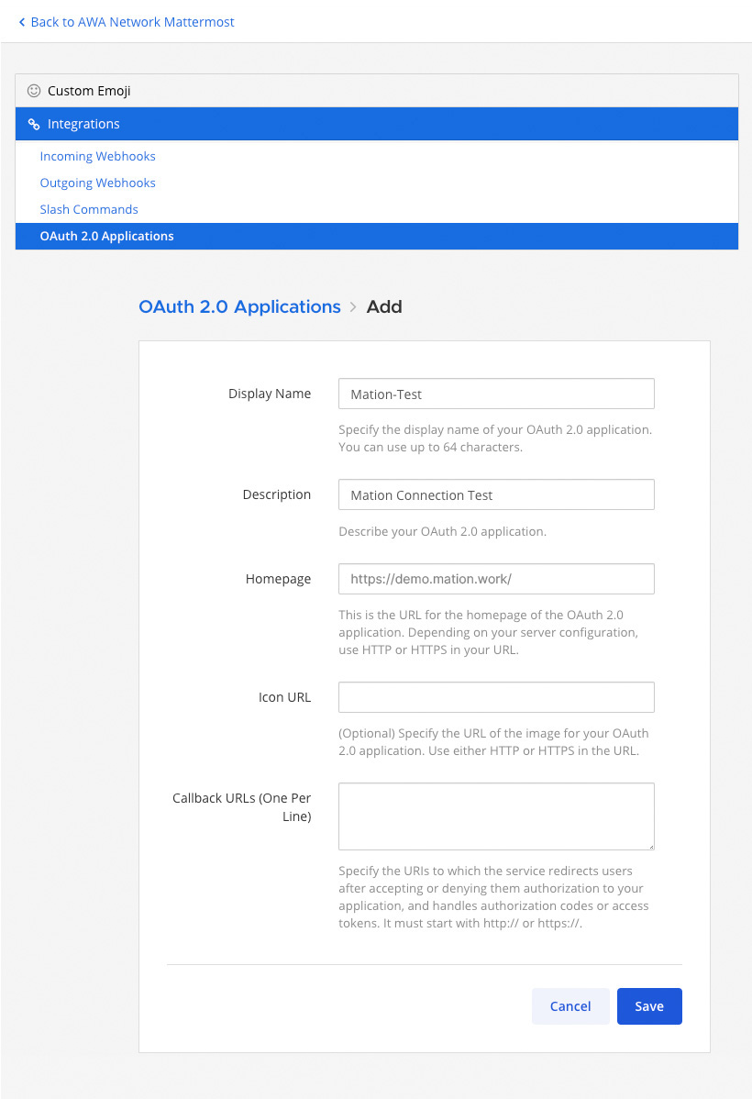Click the Integrations chain-link icon

tap(34, 124)
